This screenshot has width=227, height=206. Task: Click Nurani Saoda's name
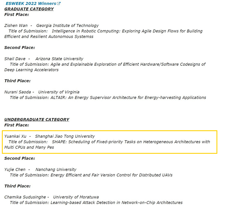18,92
